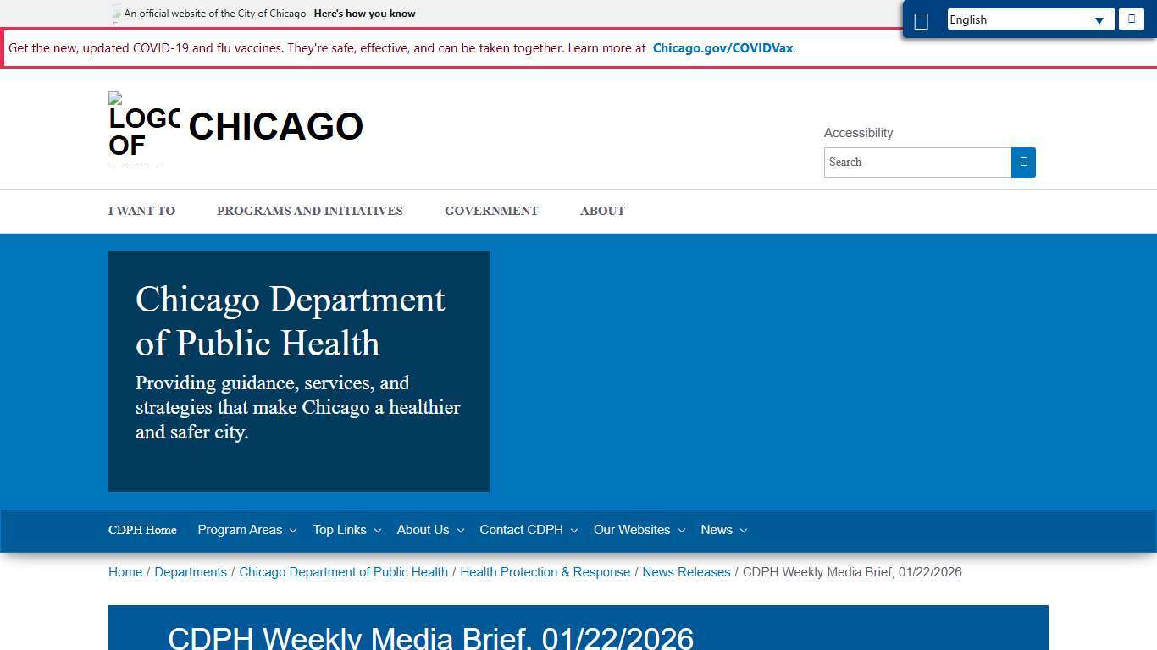Open the I WANT TO menu
Screen dimensions: 1157x650
tap(141, 211)
